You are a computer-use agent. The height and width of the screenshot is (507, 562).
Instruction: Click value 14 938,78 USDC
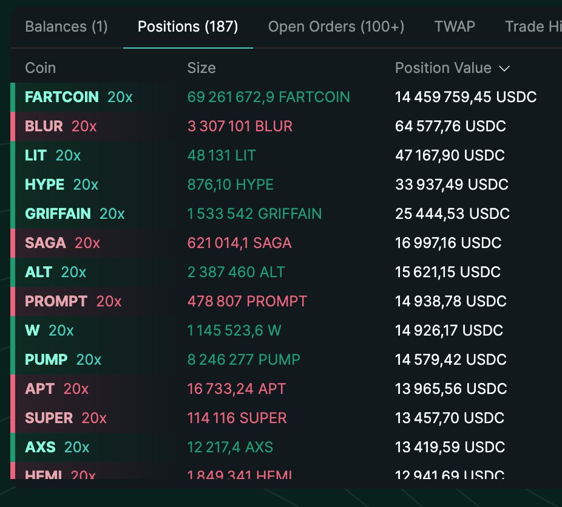(x=451, y=302)
